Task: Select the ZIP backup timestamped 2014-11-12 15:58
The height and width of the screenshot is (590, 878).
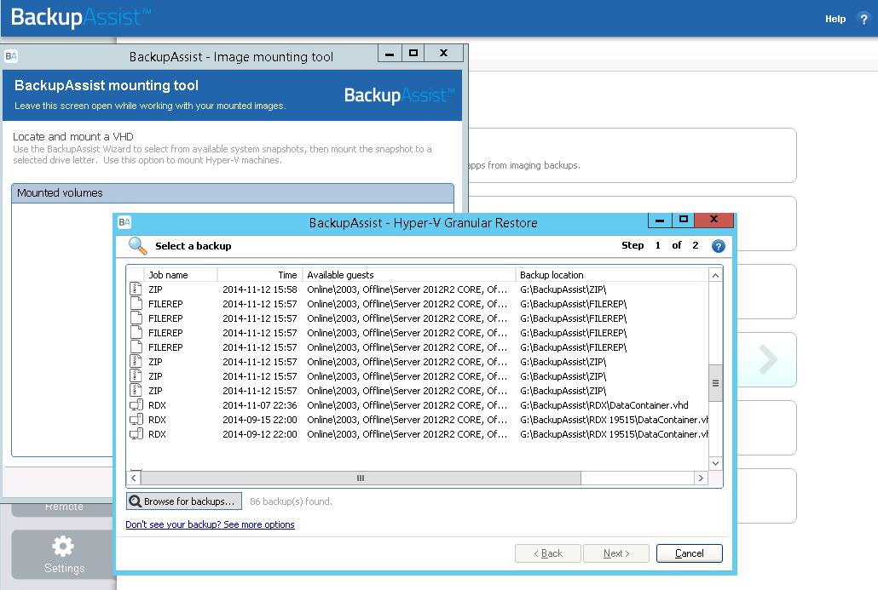Action: tap(418, 289)
